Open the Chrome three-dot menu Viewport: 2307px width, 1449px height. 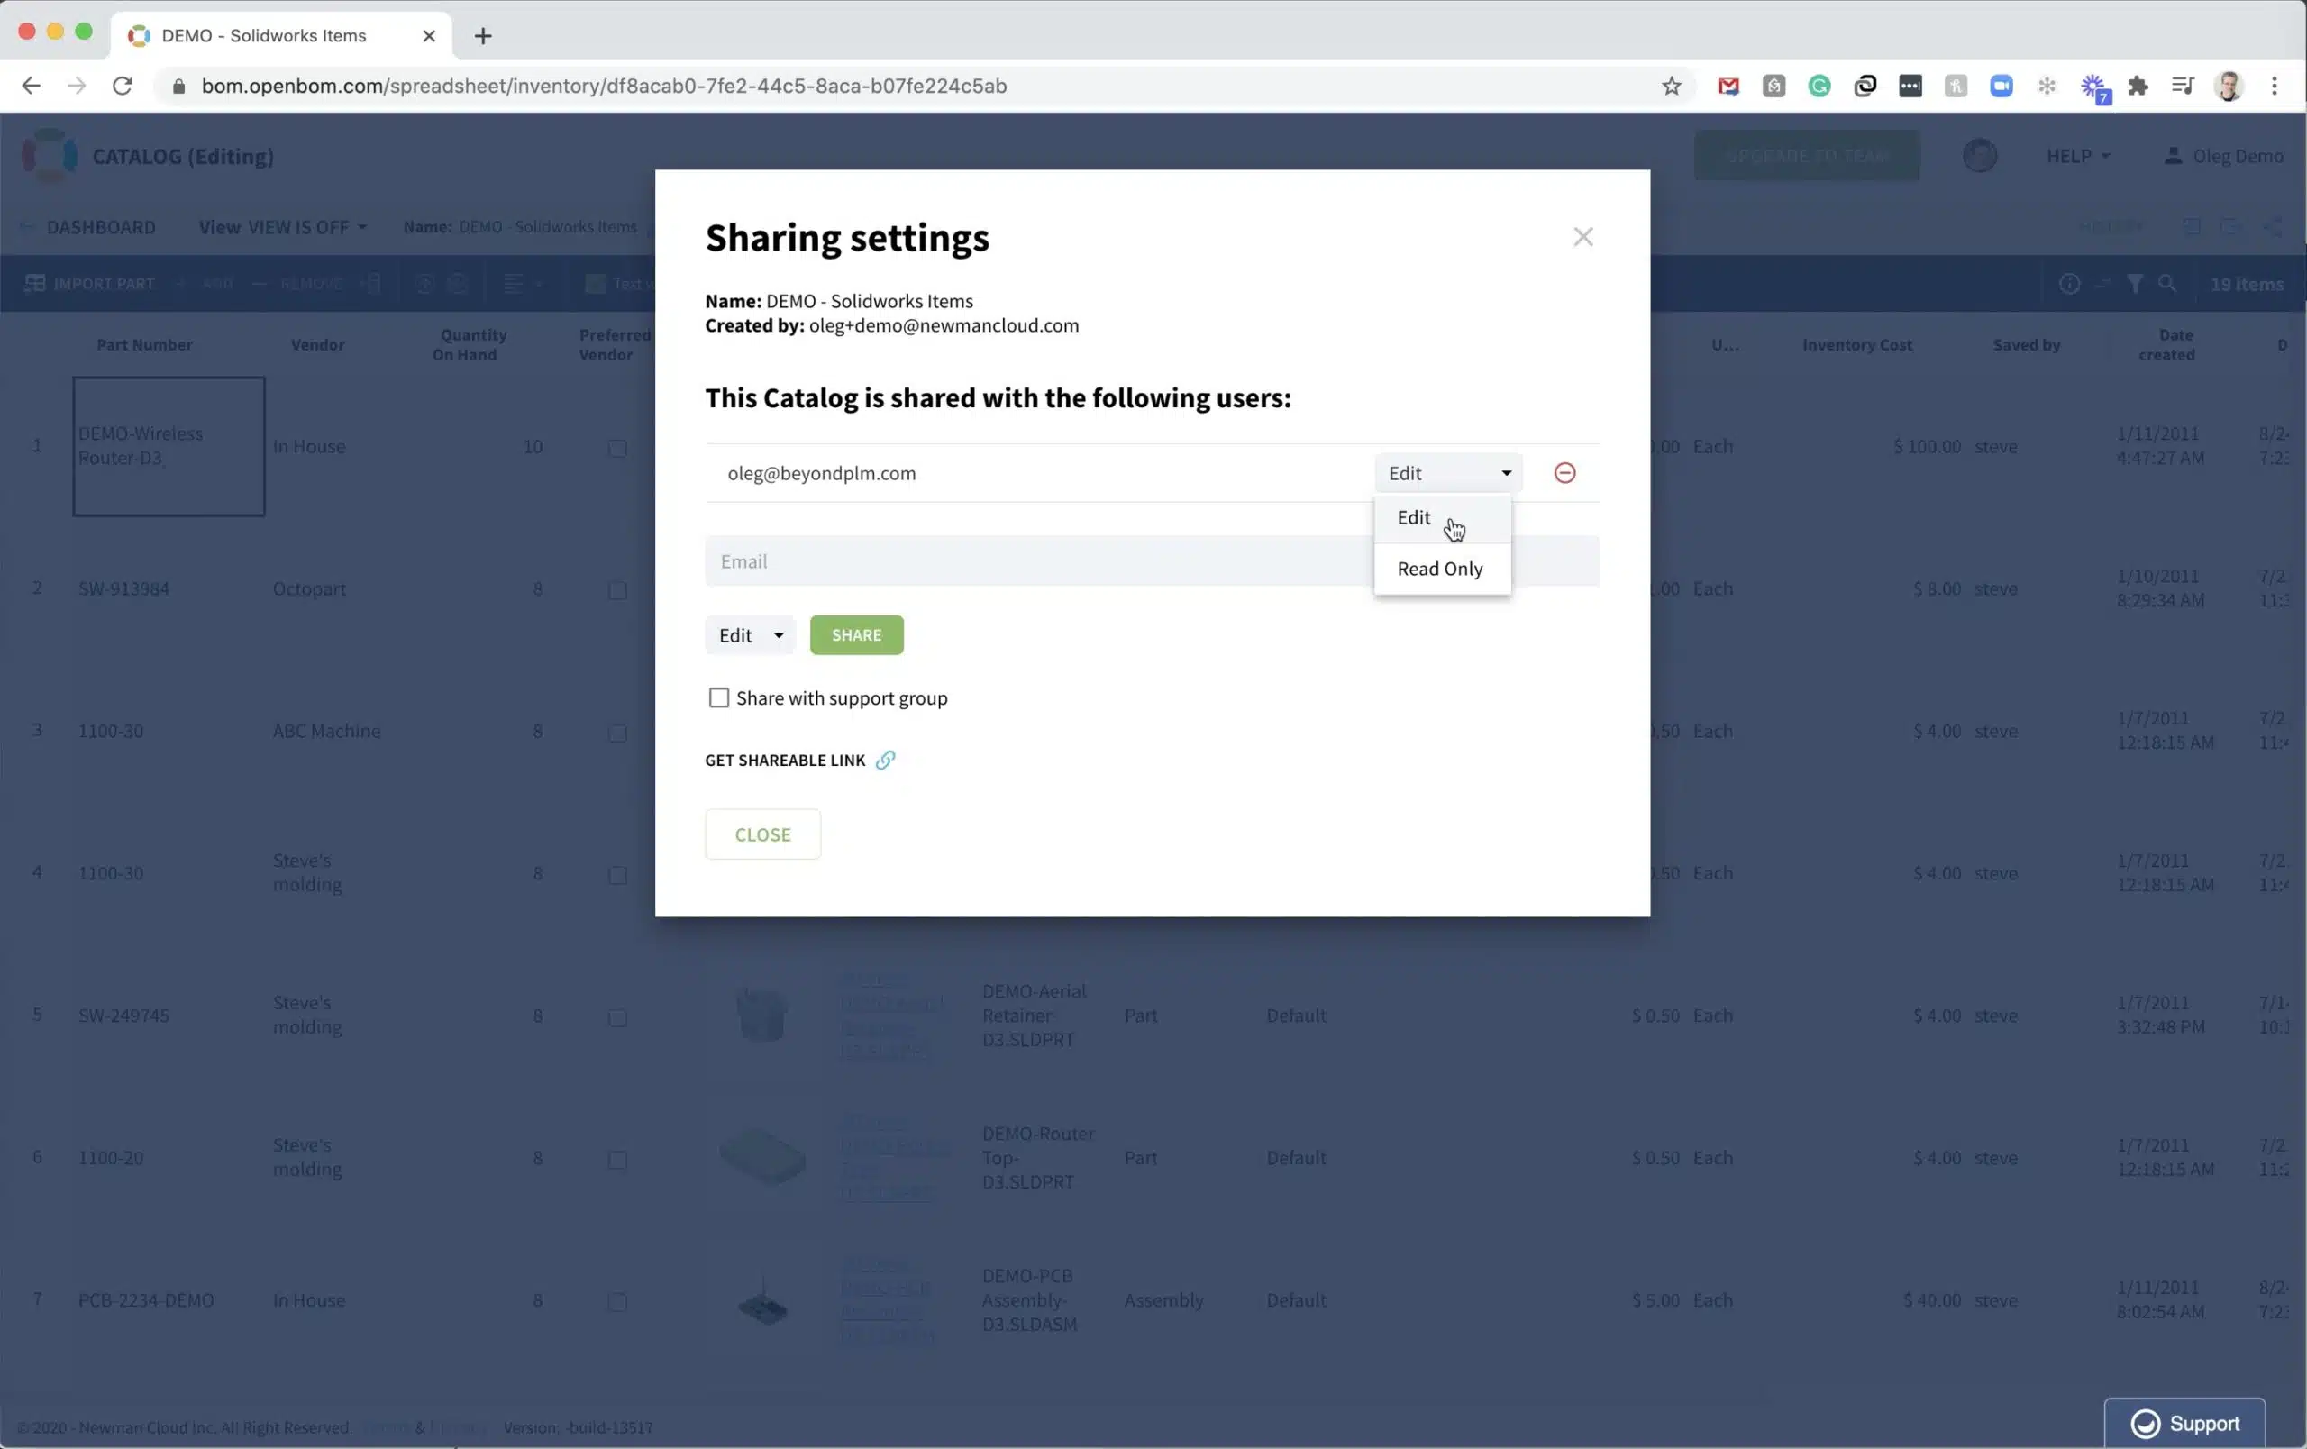point(2275,87)
